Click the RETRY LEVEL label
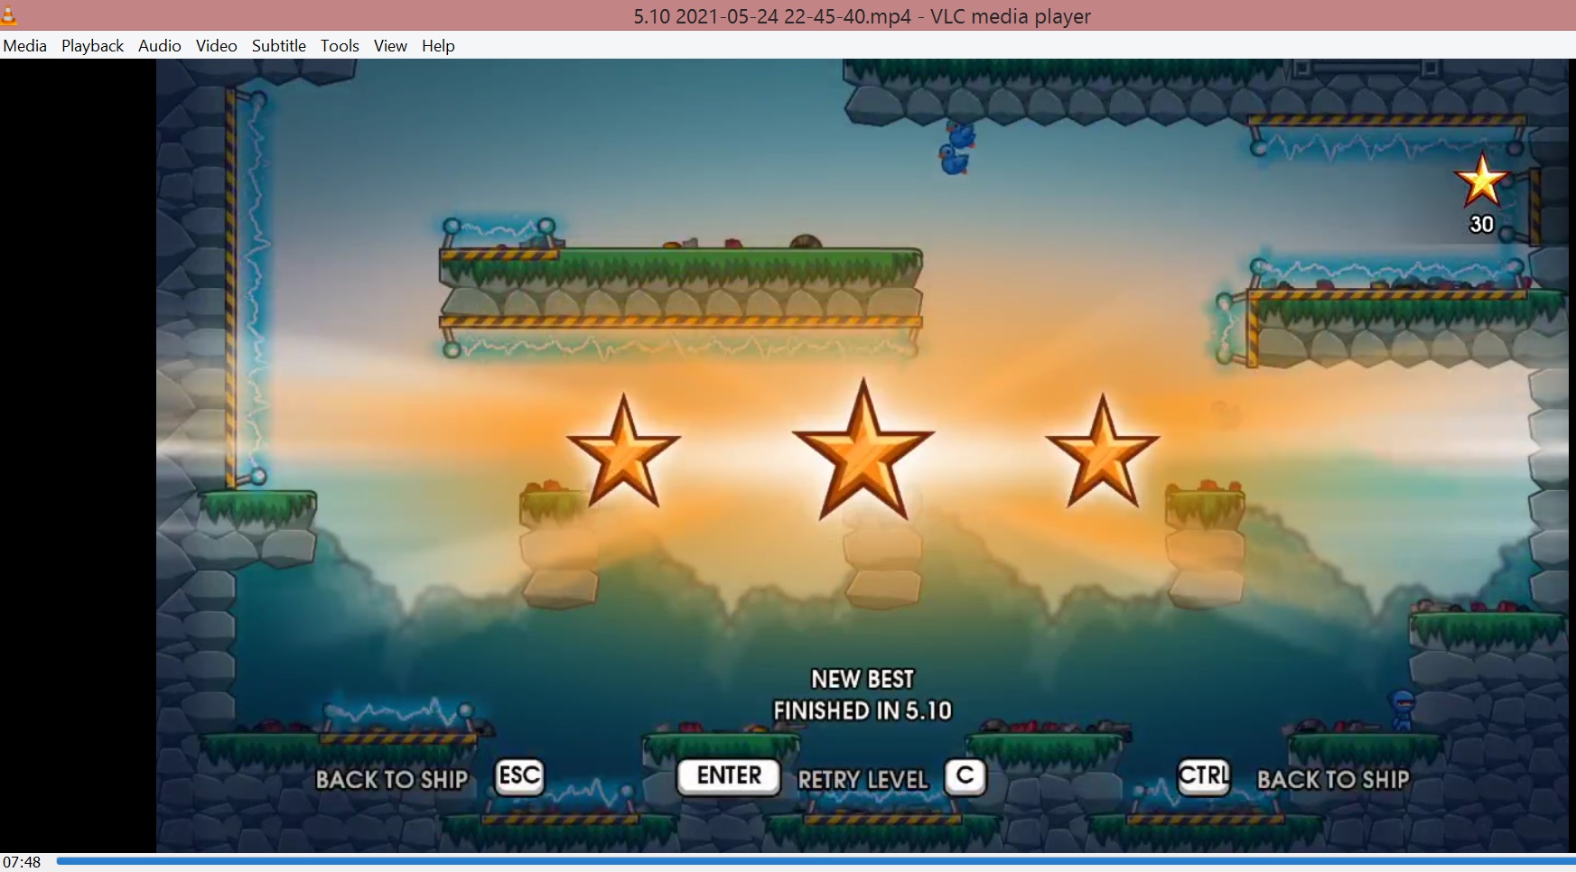 [x=863, y=780]
